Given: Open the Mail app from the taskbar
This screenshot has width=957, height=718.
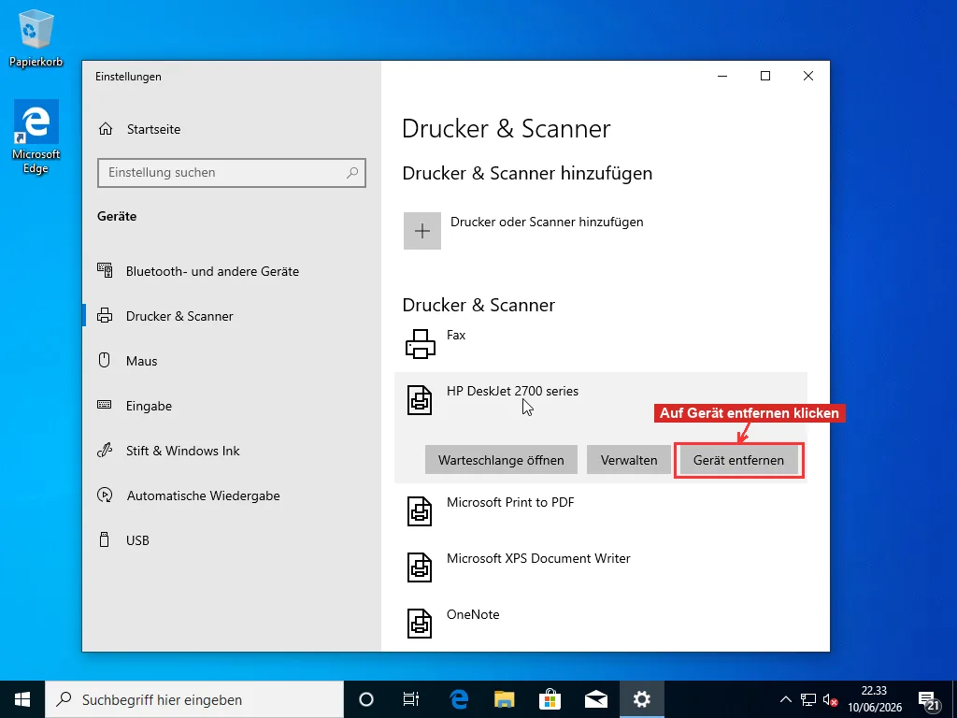Looking at the screenshot, I should 596,699.
